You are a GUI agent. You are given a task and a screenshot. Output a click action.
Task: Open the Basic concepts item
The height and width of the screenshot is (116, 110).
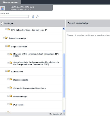click(21, 80)
